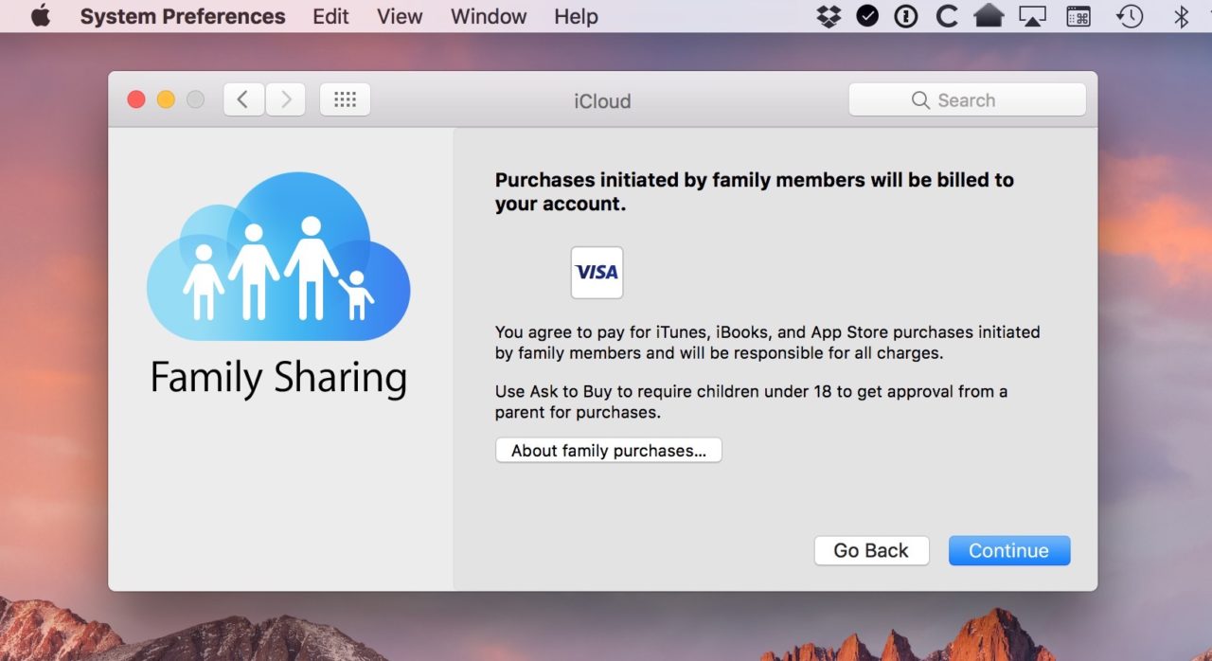Click the About family purchases button

(x=609, y=451)
